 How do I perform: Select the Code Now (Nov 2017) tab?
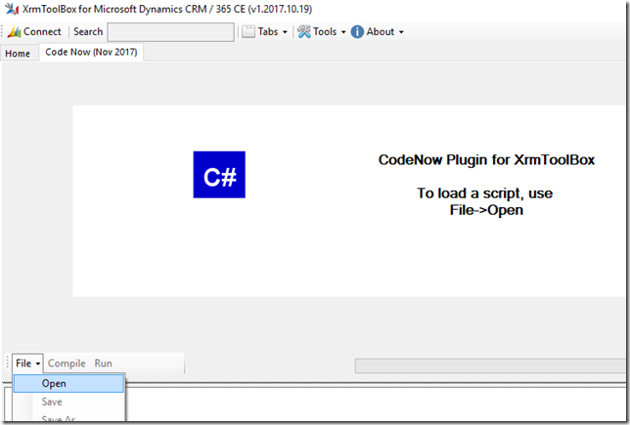pos(91,52)
